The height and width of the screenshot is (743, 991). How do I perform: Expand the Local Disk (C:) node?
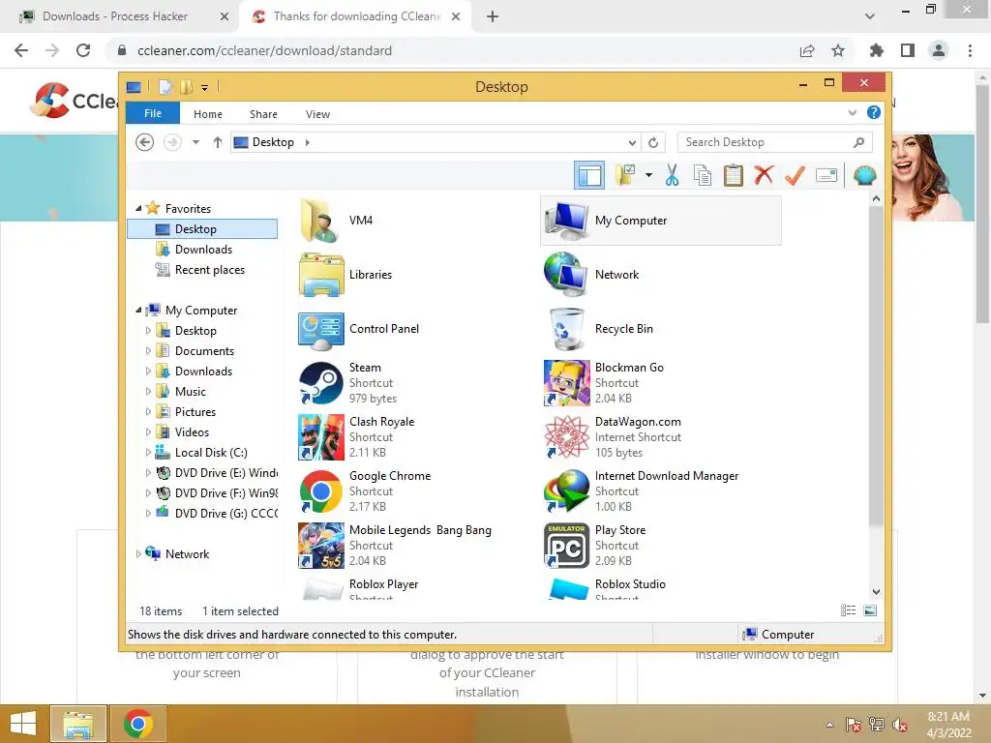(x=148, y=453)
